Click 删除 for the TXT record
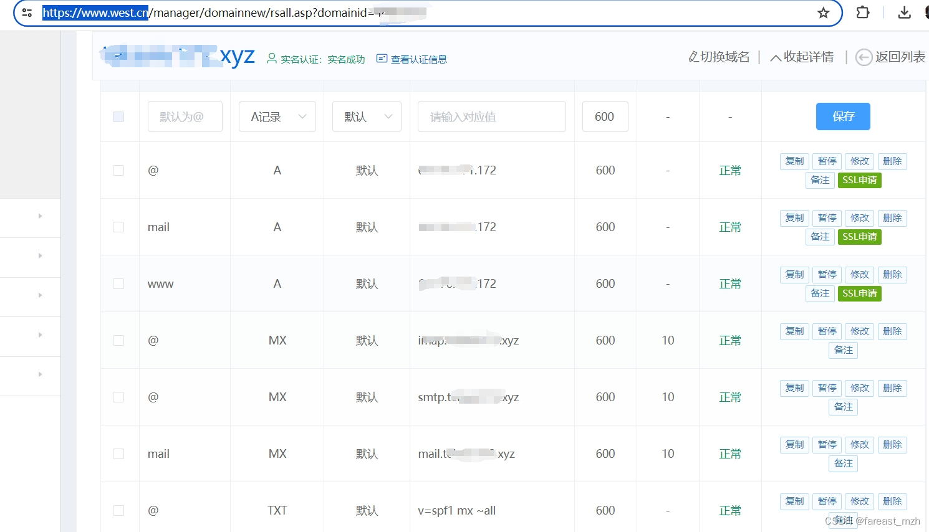 pos(892,501)
